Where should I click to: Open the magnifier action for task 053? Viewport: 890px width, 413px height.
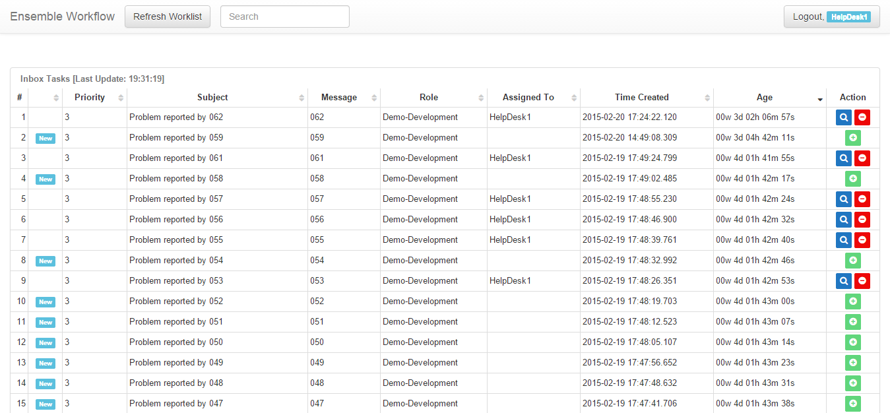[843, 280]
